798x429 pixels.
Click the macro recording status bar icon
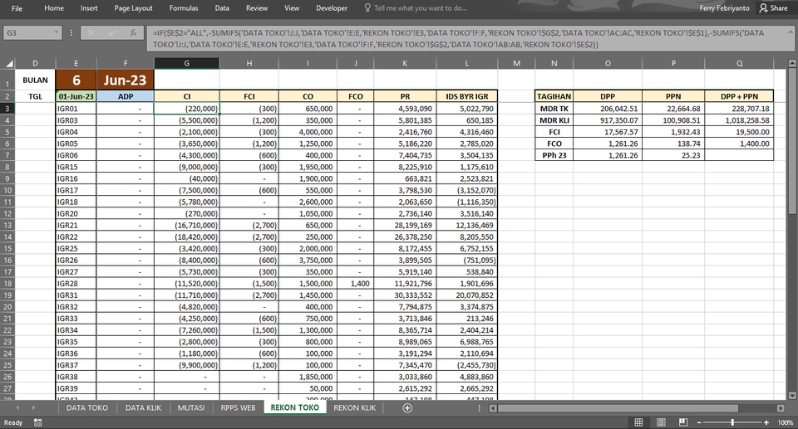(x=37, y=422)
